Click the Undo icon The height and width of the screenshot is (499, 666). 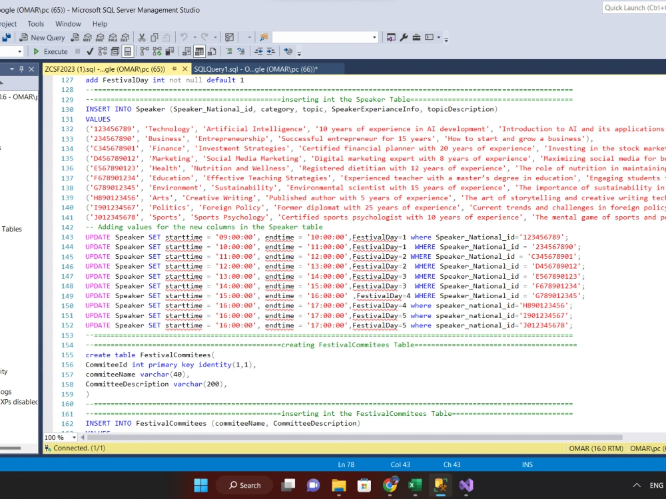182,37
